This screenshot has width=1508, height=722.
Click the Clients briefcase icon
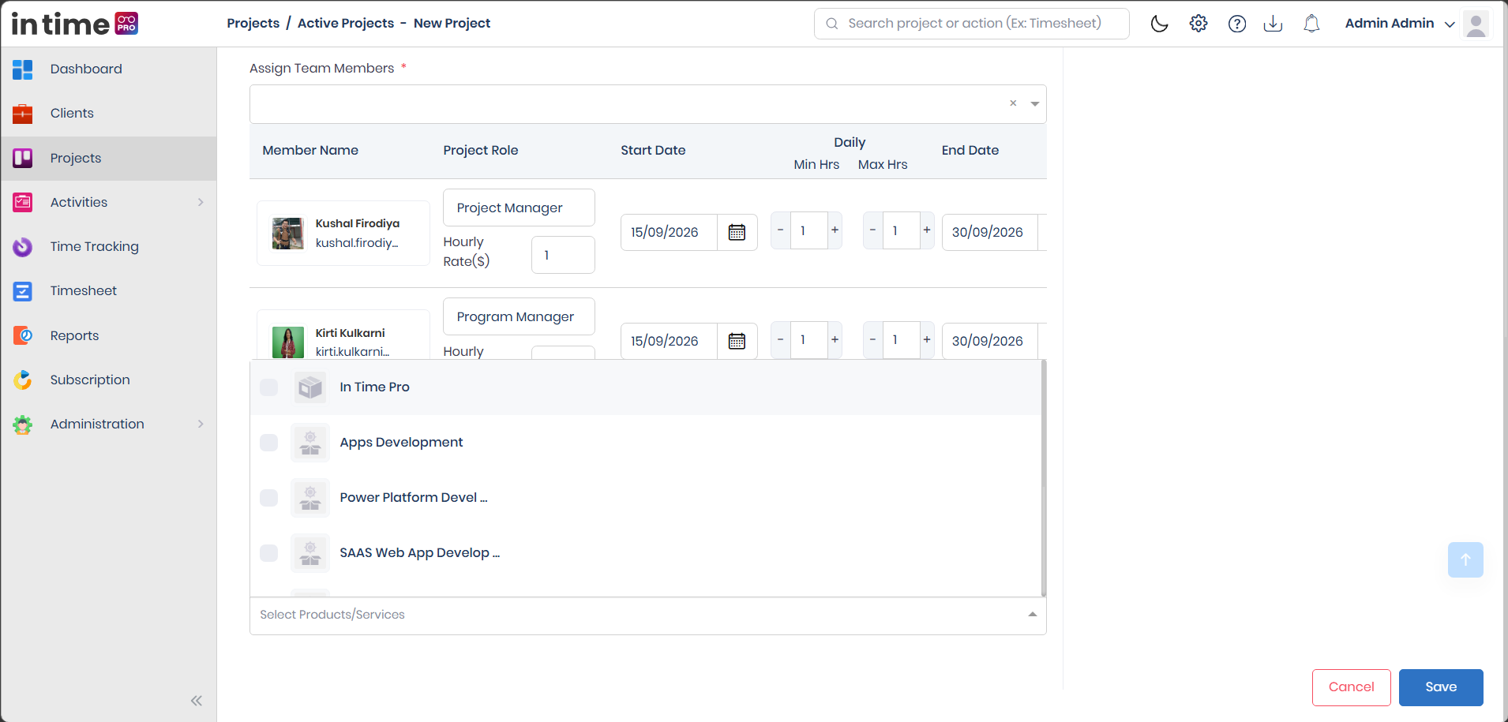click(23, 114)
